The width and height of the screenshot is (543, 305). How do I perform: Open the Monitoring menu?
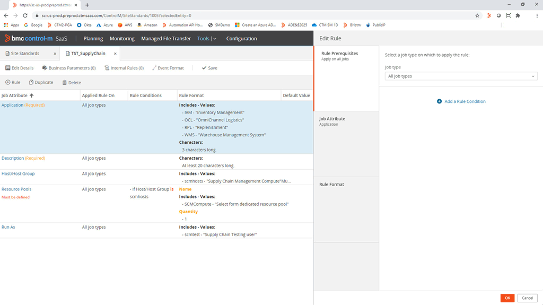[122, 39]
